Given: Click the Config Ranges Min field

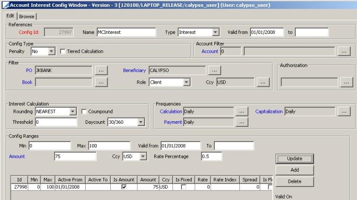Looking at the screenshot, I should [50, 146].
